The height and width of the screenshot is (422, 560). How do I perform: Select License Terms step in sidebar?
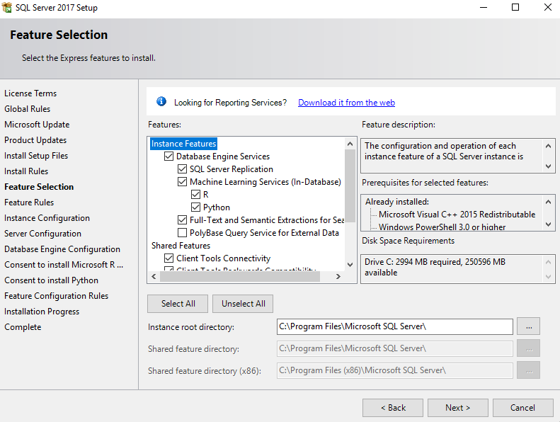(30, 93)
